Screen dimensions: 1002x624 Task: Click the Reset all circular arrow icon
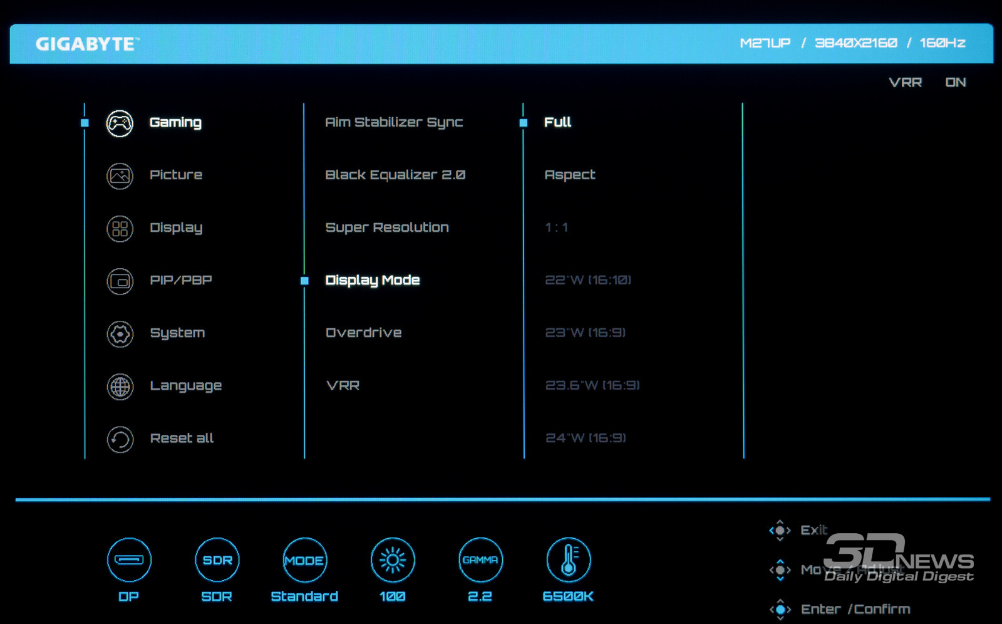point(120,439)
